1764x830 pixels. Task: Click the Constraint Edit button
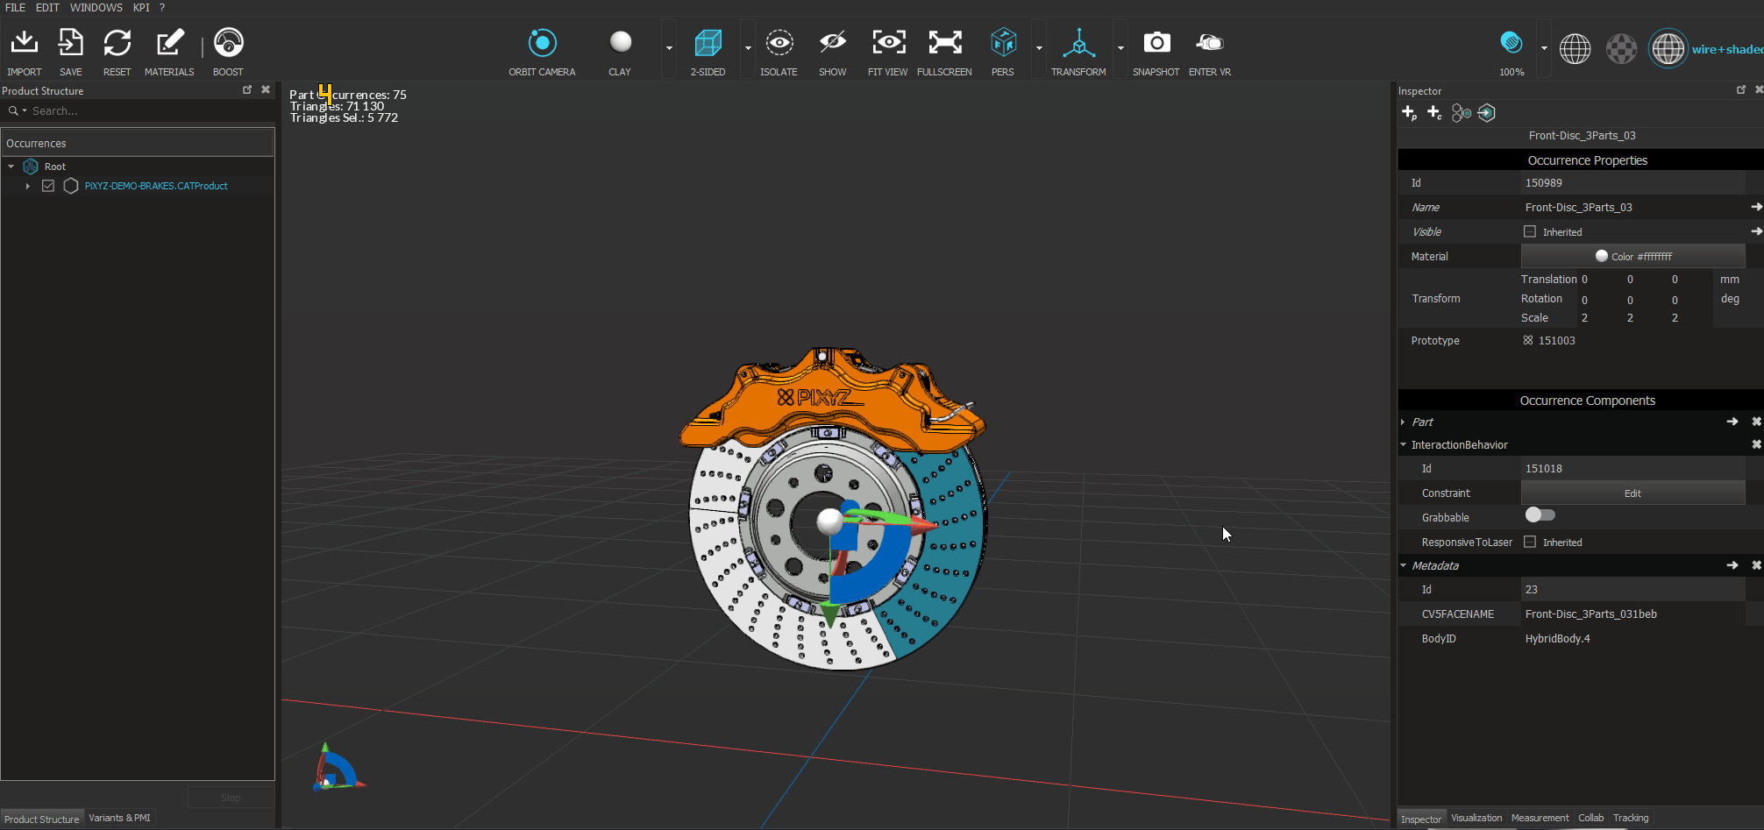[x=1632, y=493]
